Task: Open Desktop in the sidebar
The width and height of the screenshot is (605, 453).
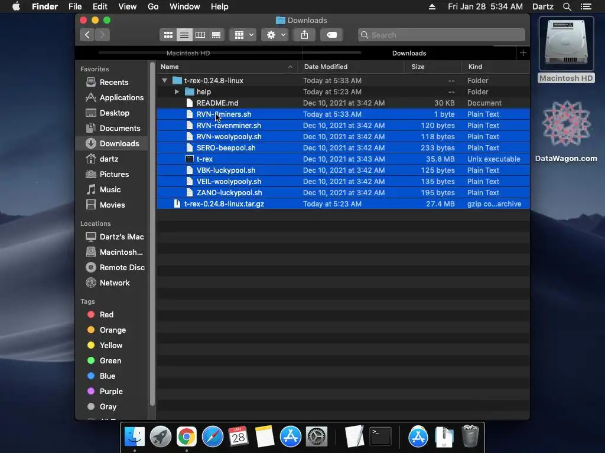Action: (x=112, y=113)
